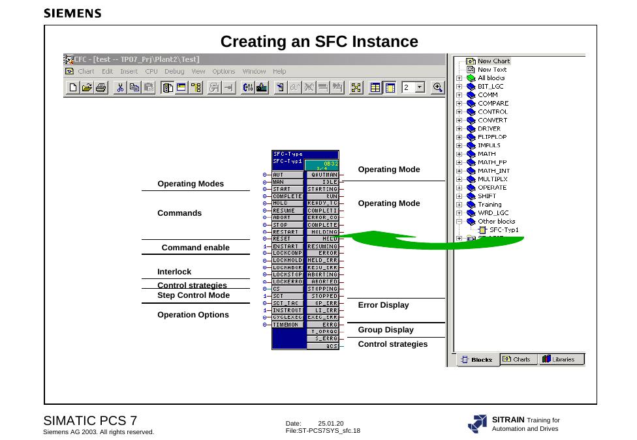Image resolution: width=637 pixels, height=440 pixels.
Task: Expand the MATH_FP block family
Action: (x=459, y=162)
